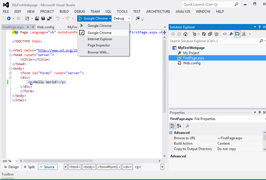The image size is (266, 180).
Task: Collapse the body element in the editor
Action: (10, 68)
